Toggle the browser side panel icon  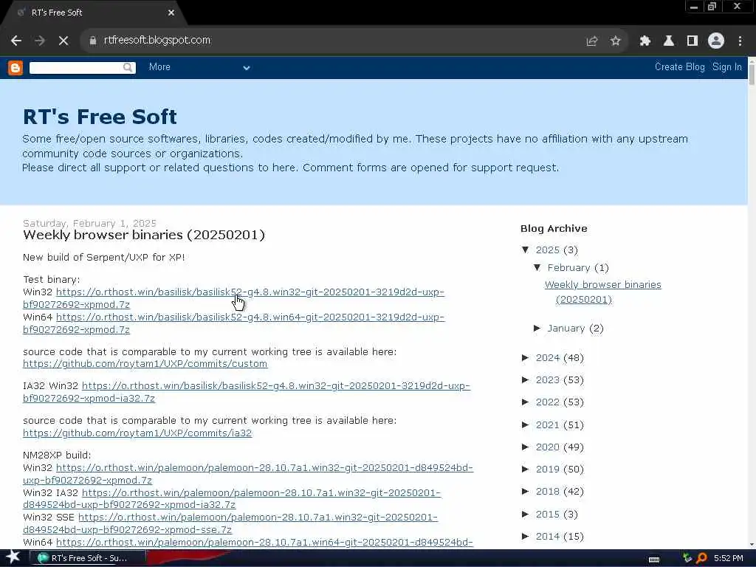(x=693, y=41)
